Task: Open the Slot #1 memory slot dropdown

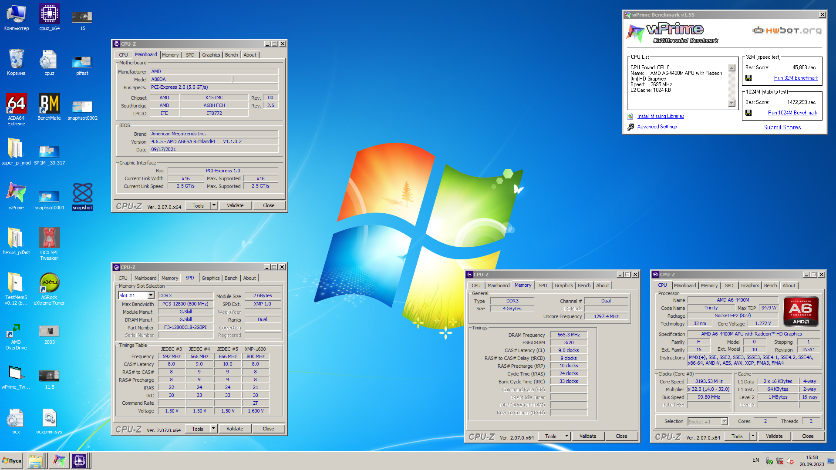Action: pyautogui.click(x=151, y=295)
